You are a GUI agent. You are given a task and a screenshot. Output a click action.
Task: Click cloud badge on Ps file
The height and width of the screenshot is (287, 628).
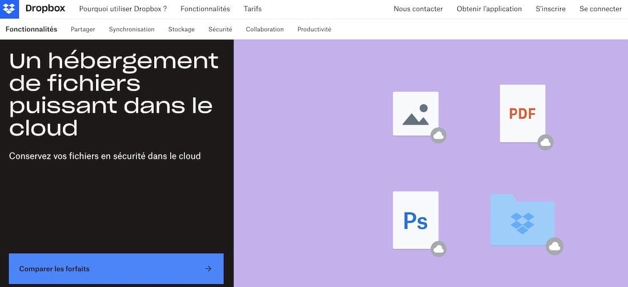(x=438, y=249)
